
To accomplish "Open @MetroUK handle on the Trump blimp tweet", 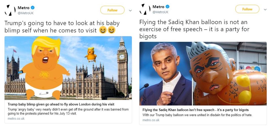I will point(25,13).
